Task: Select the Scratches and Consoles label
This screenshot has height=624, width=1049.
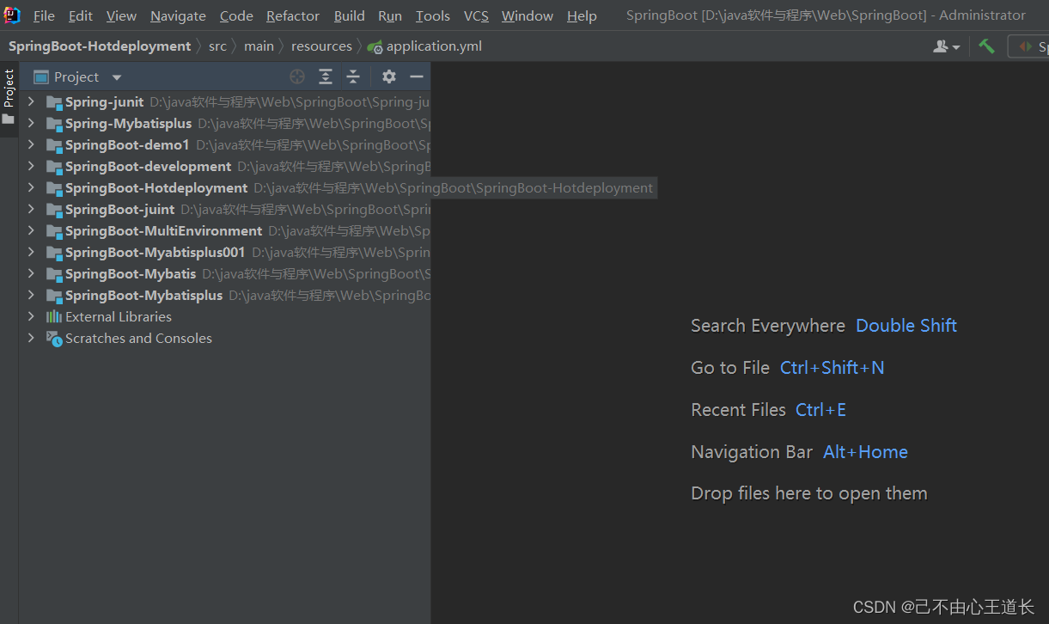Action: 138,339
